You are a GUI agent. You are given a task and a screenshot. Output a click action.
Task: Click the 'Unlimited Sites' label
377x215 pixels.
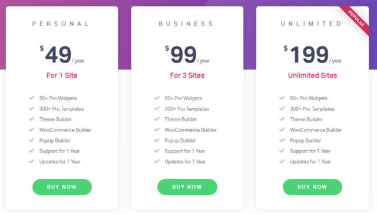pyautogui.click(x=313, y=75)
